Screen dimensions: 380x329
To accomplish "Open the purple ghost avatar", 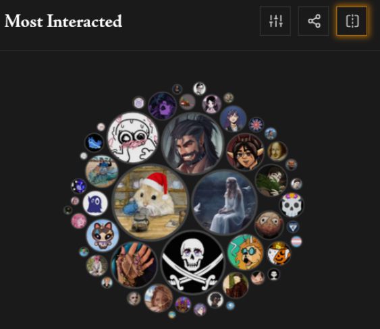I will 95,203.
